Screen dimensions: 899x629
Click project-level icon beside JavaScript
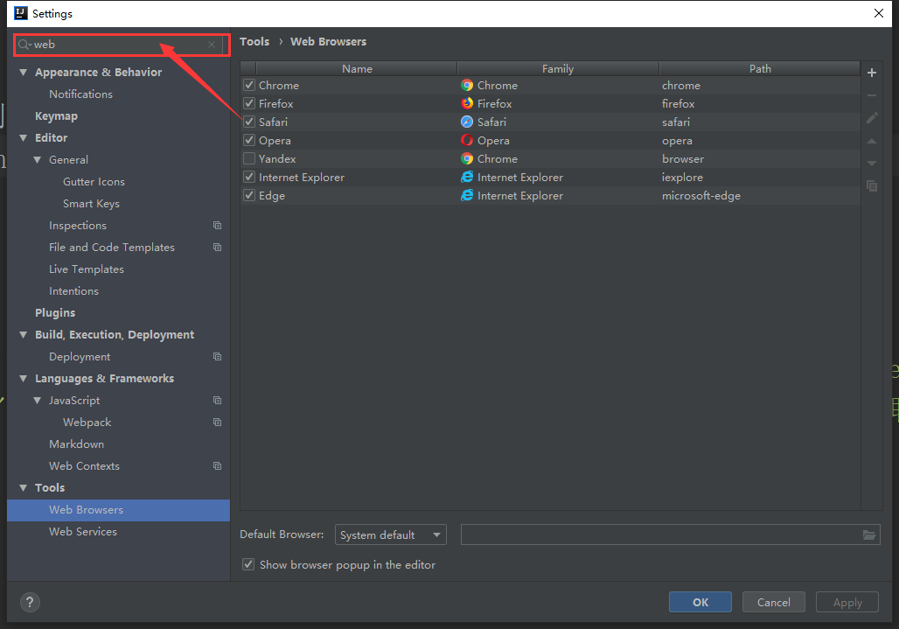[x=217, y=400]
